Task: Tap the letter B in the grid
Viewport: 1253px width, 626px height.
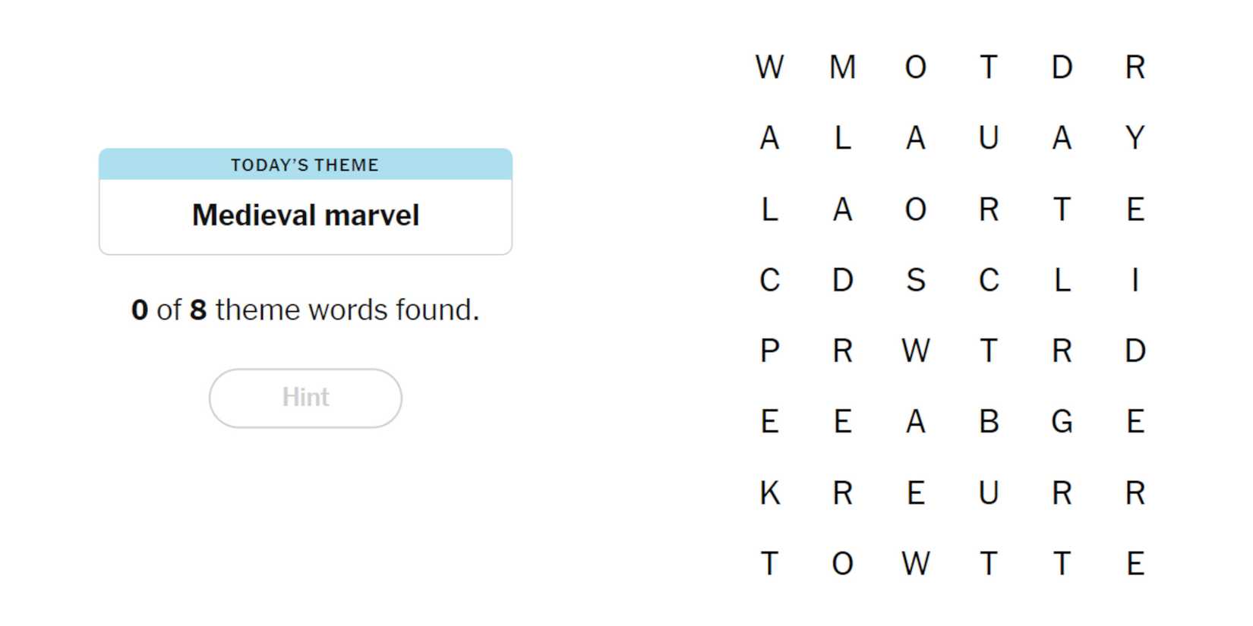Action: (988, 422)
